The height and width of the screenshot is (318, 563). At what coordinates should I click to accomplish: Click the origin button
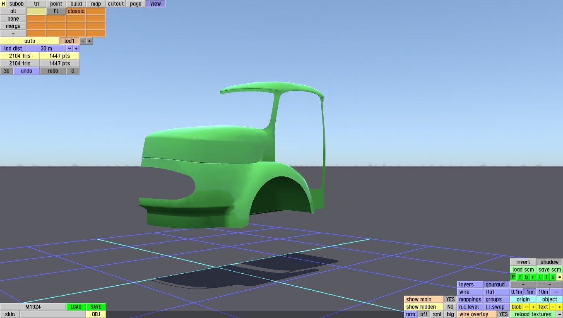point(523,299)
